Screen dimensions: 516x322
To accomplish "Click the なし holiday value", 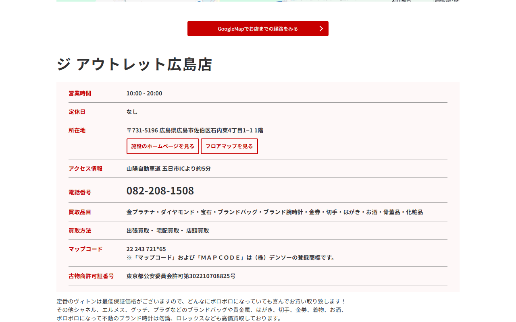I will point(132,112).
